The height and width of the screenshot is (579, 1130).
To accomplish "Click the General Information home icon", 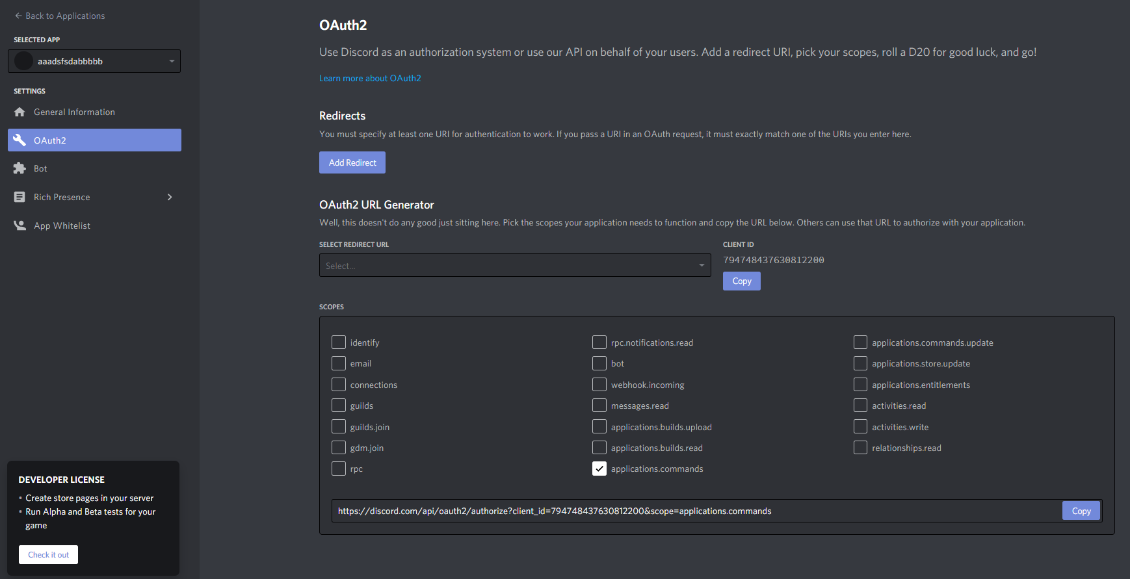I will coord(20,112).
